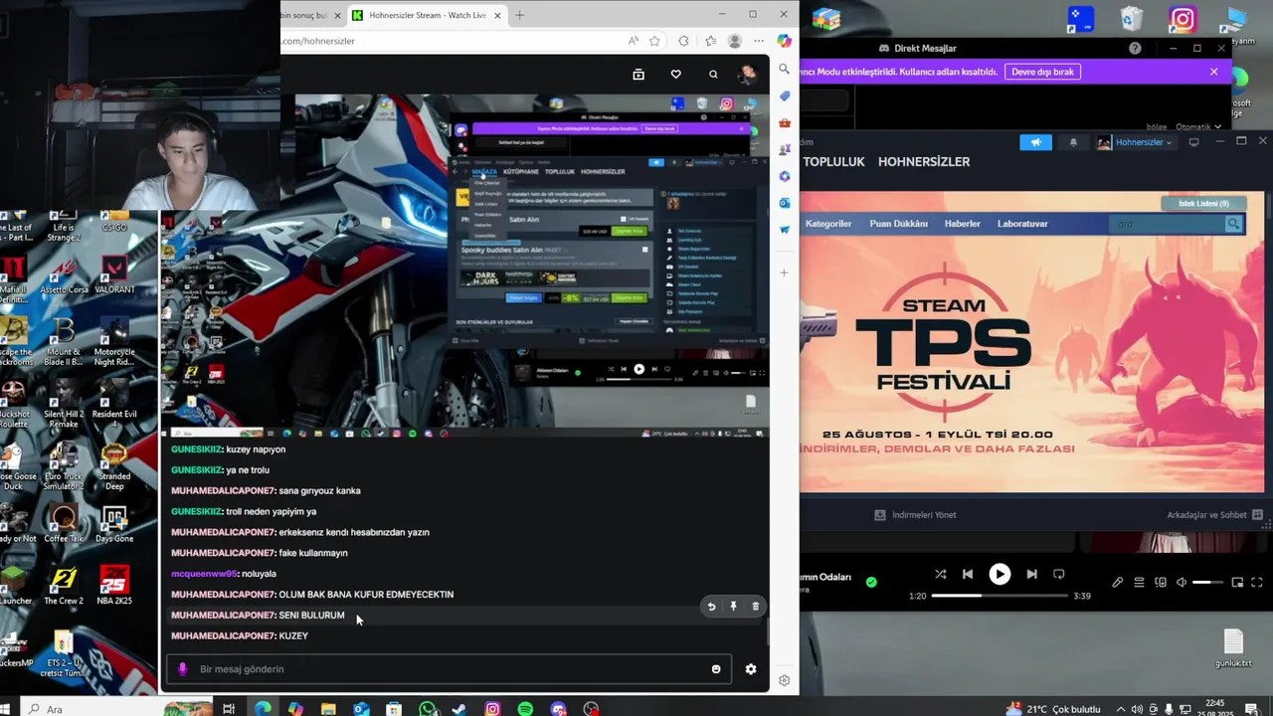Open the Kick following-channels icon in header
Viewport: 1273px width, 716px height.
point(638,75)
